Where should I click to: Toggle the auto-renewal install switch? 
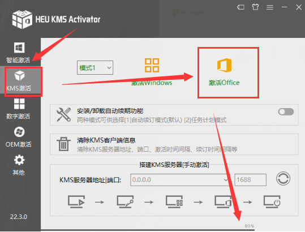[x=286, y=112]
